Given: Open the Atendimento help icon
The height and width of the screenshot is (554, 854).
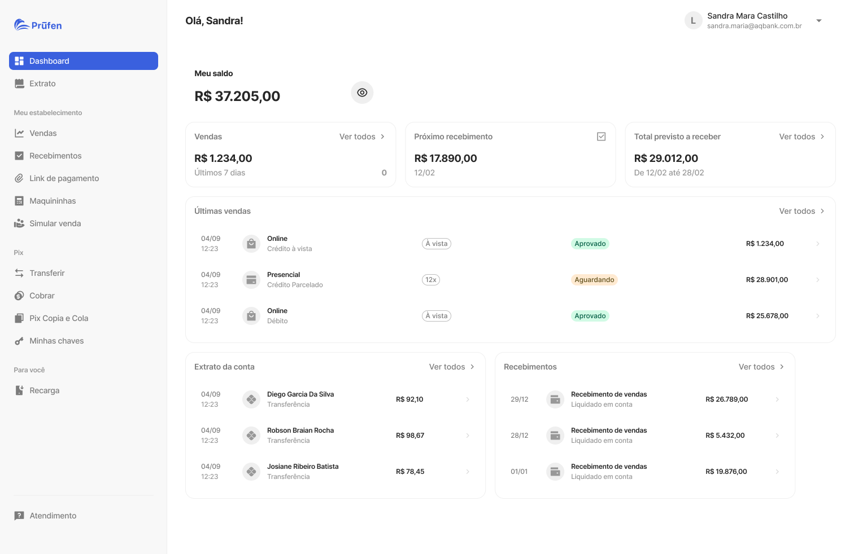Looking at the screenshot, I should click(x=19, y=516).
